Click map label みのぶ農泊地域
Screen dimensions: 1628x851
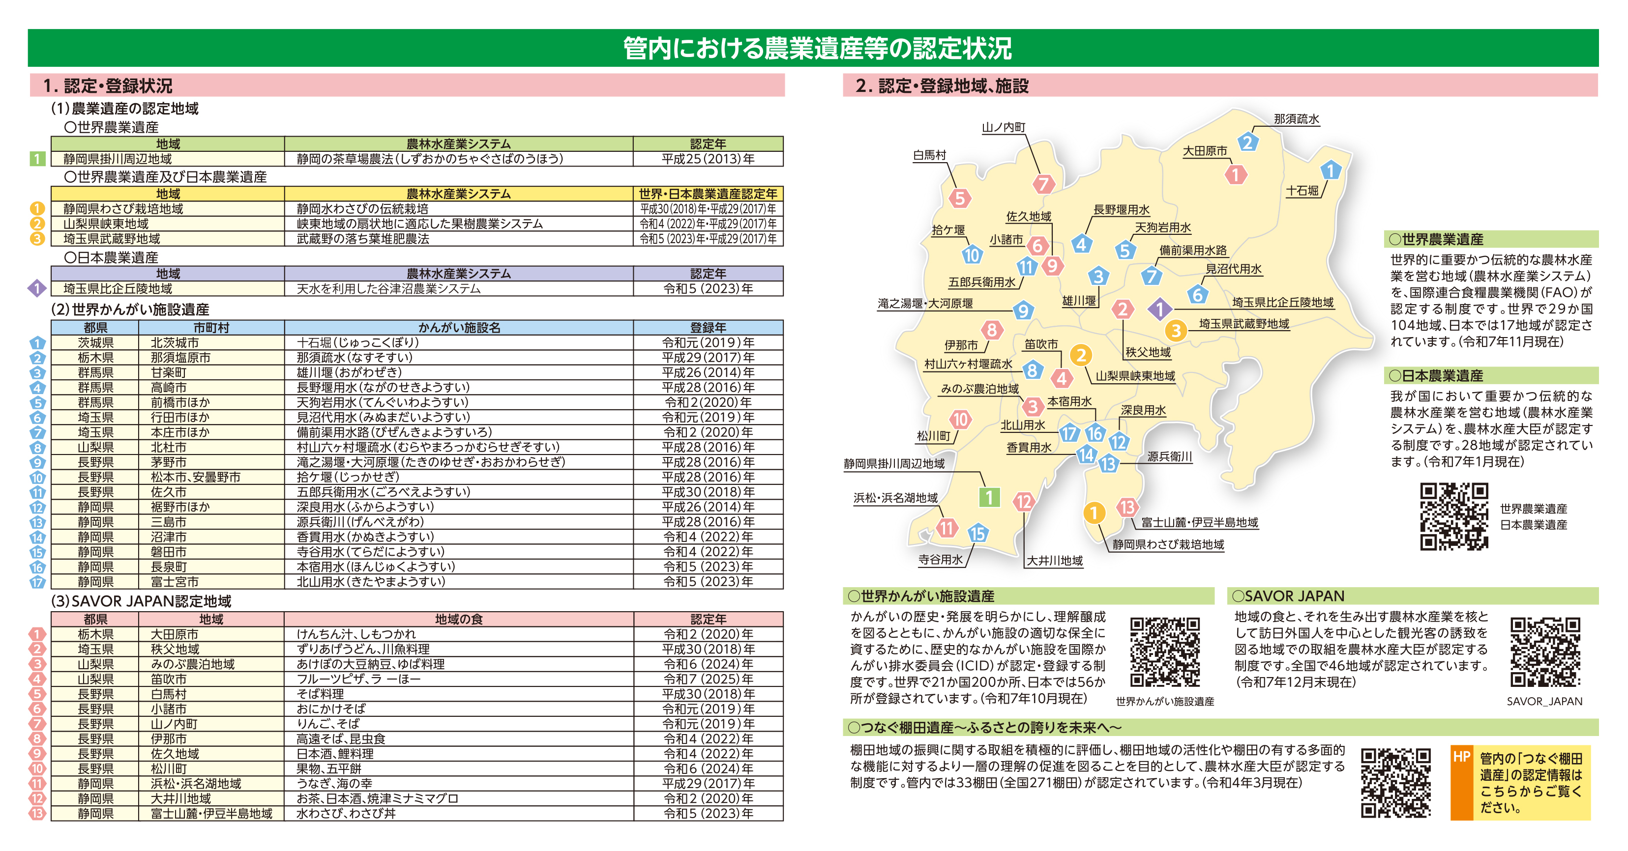coord(979,389)
